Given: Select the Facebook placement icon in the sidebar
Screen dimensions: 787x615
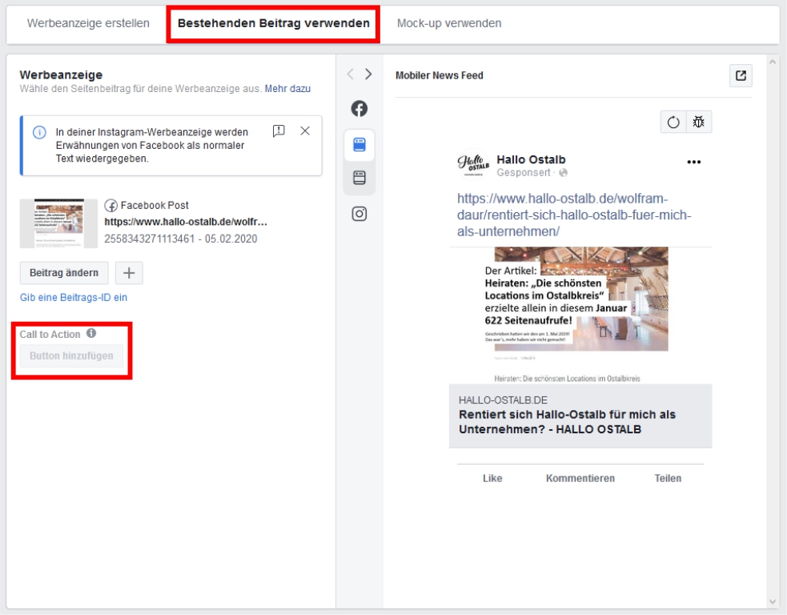Looking at the screenshot, I should 359,108.
